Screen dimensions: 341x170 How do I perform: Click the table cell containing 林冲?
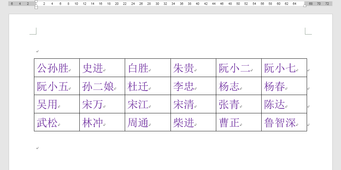click(102, 122)
